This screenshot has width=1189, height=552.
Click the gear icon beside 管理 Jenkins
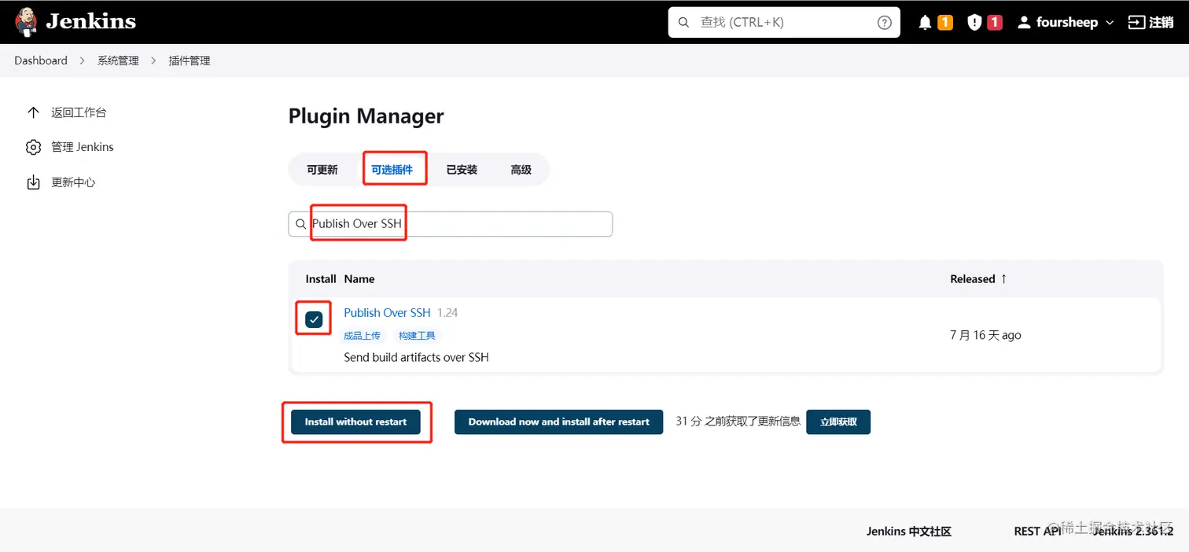(33, 147)
